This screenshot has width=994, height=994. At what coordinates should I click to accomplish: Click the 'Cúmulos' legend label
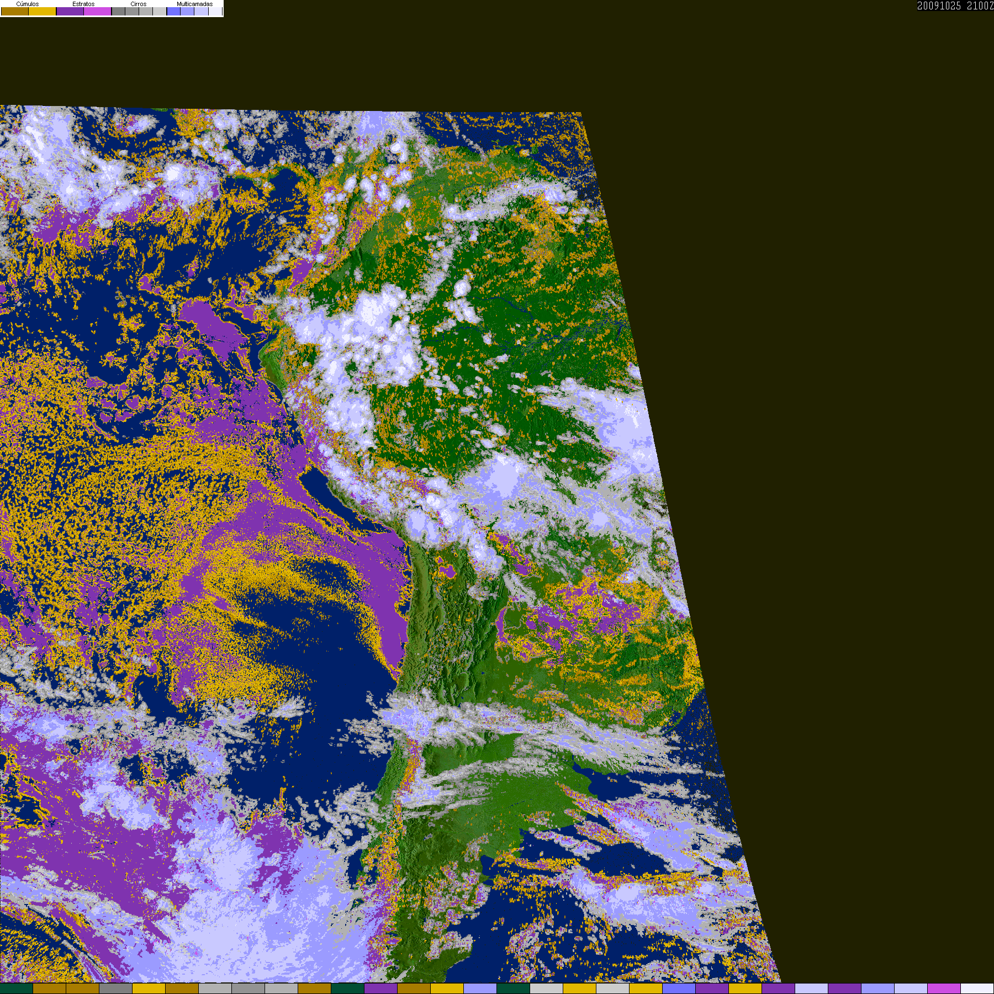[x=28, y=4]
